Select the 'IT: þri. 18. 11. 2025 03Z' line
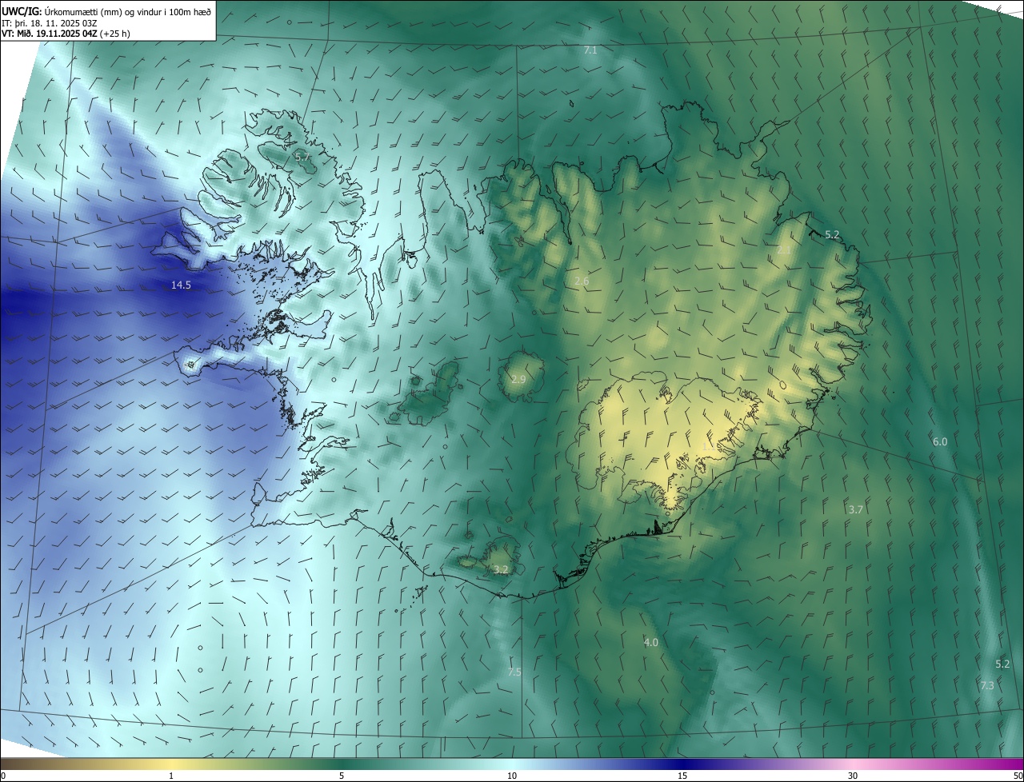 (x=50, y=22)
